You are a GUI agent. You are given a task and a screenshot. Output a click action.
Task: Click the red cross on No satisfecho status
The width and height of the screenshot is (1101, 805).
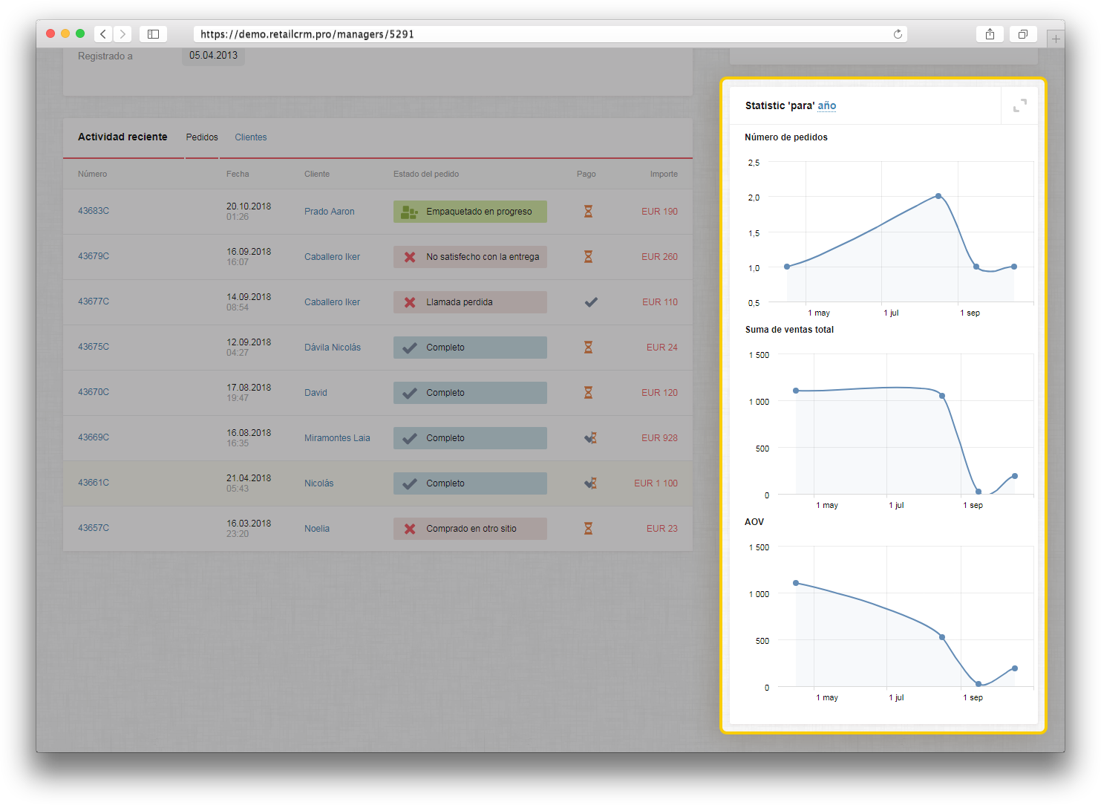410,257
